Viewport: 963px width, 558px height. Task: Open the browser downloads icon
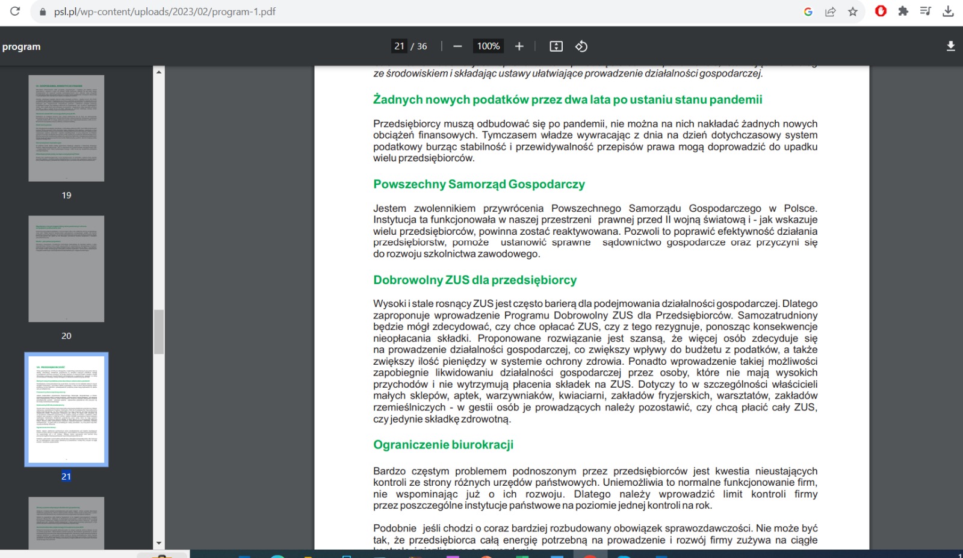point(948,11)
